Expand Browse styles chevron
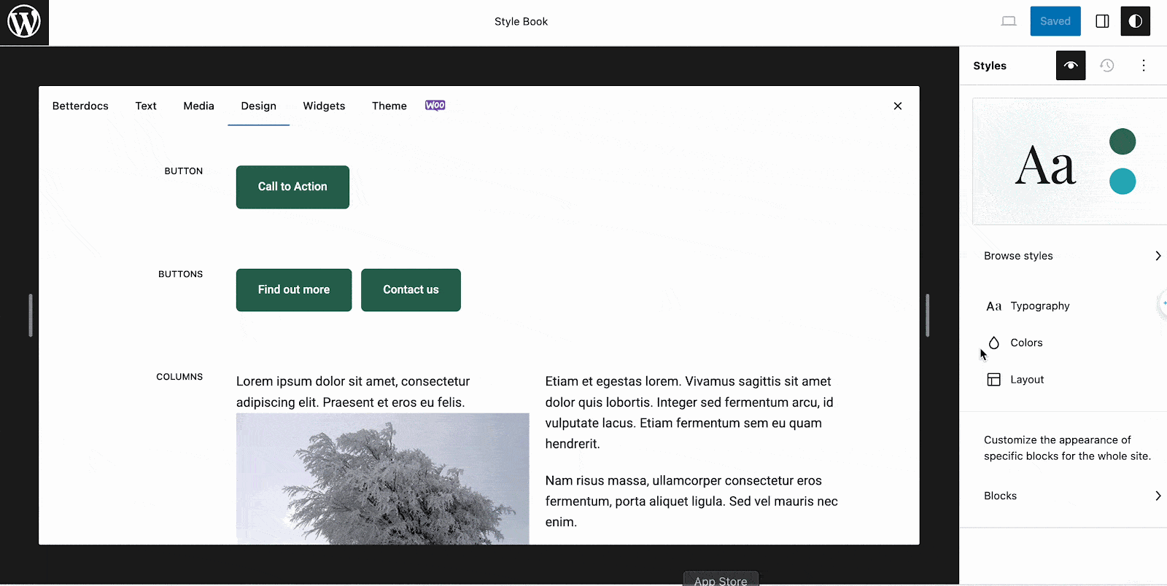The height and width of the screenshot is (586, 1167). (x=1158, y=256)
